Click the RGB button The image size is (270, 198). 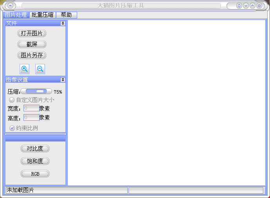[35, 174]
